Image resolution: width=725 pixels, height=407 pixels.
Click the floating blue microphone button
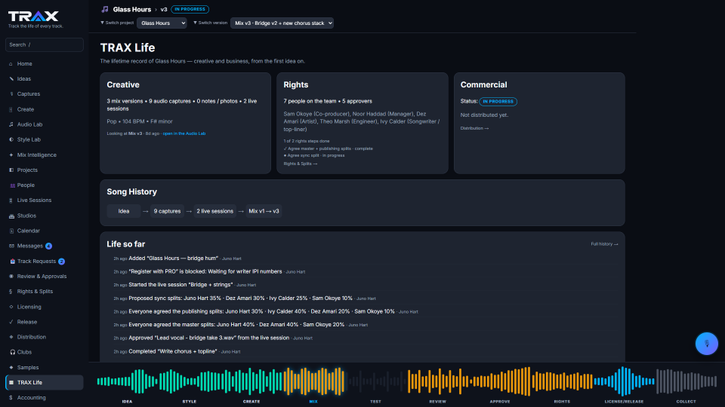(x=707, y=344)
